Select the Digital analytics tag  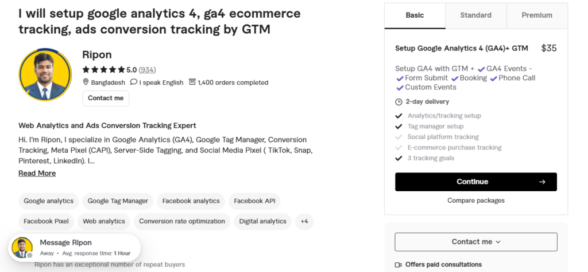pyautogui.click(x=263, y=221)
